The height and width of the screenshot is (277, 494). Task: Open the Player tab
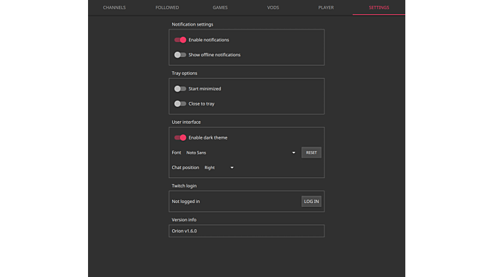coord(326,8)
